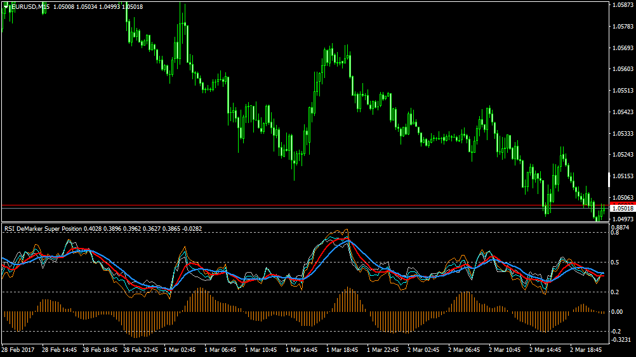Click the 1.05243 price scale label
The image size is (636, 357).
tap(623, 154)
